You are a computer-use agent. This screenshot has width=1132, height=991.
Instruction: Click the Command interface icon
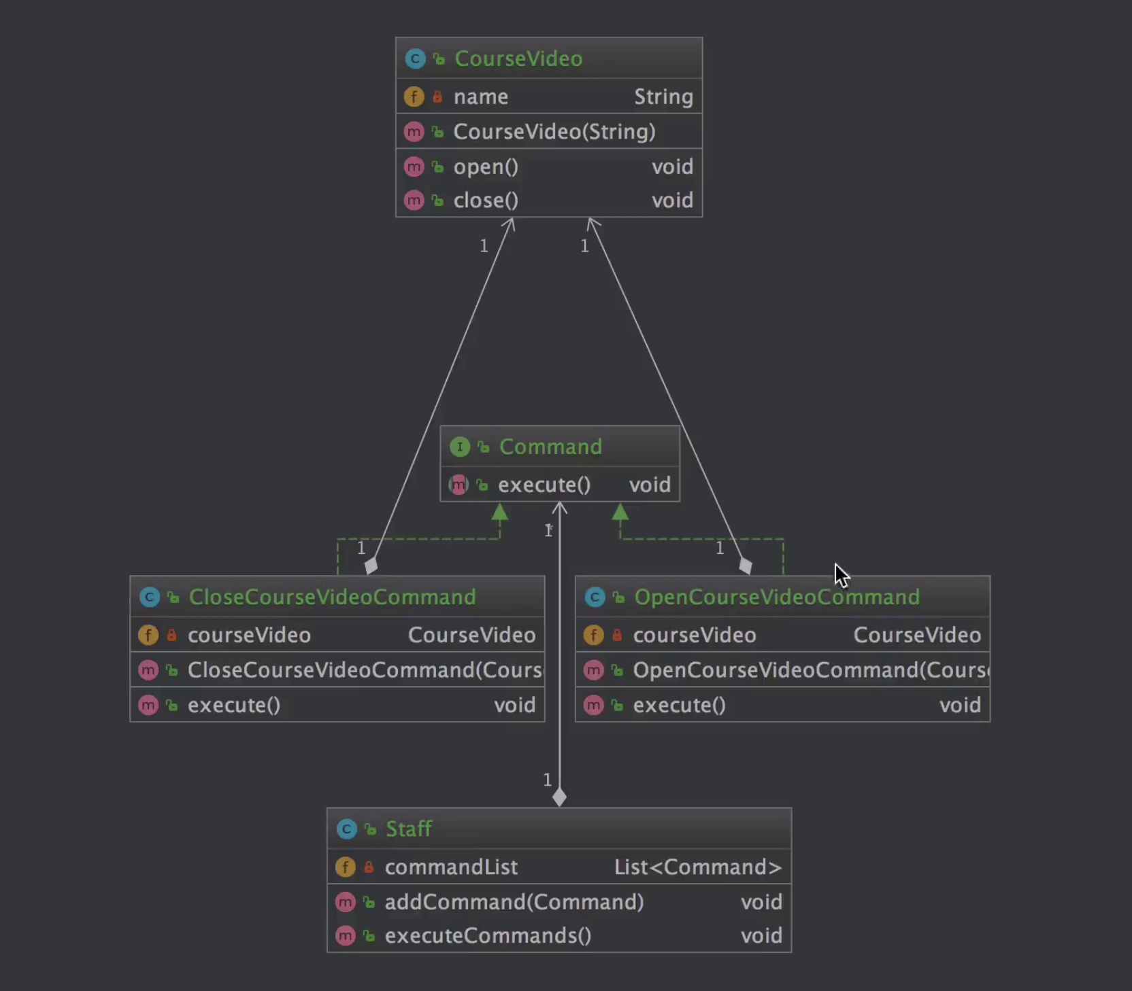(x=460, y=447)
